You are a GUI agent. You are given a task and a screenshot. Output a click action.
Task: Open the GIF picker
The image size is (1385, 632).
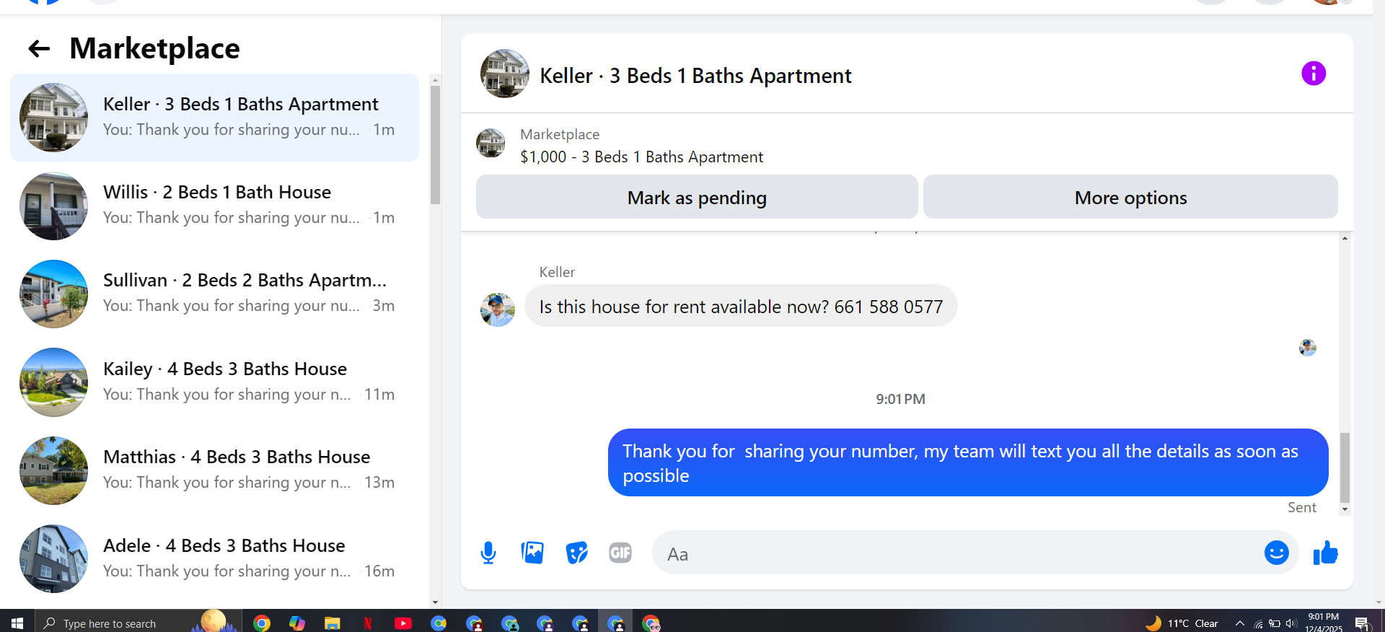[x=620, y=553]
